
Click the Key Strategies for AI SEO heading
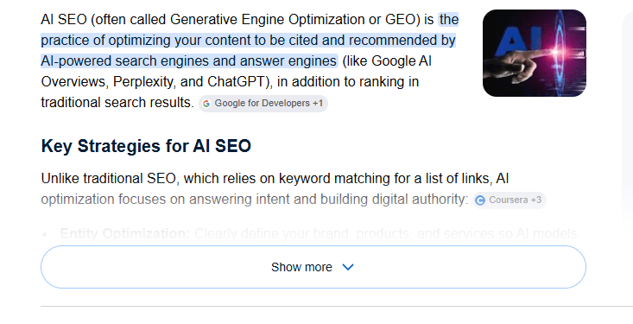[146, 146]
